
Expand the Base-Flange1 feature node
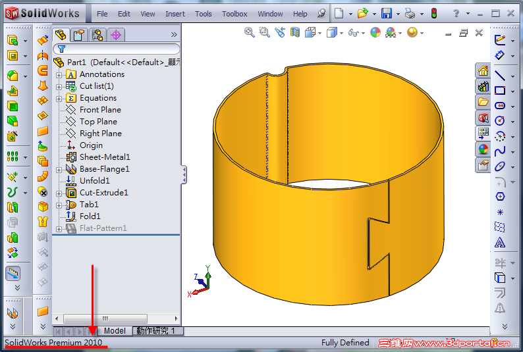[59, 170]
